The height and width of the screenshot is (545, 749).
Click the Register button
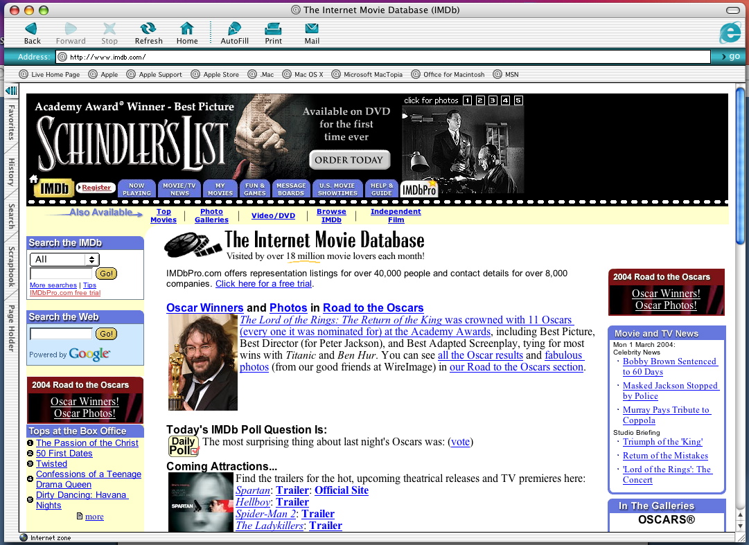(96, 188)
